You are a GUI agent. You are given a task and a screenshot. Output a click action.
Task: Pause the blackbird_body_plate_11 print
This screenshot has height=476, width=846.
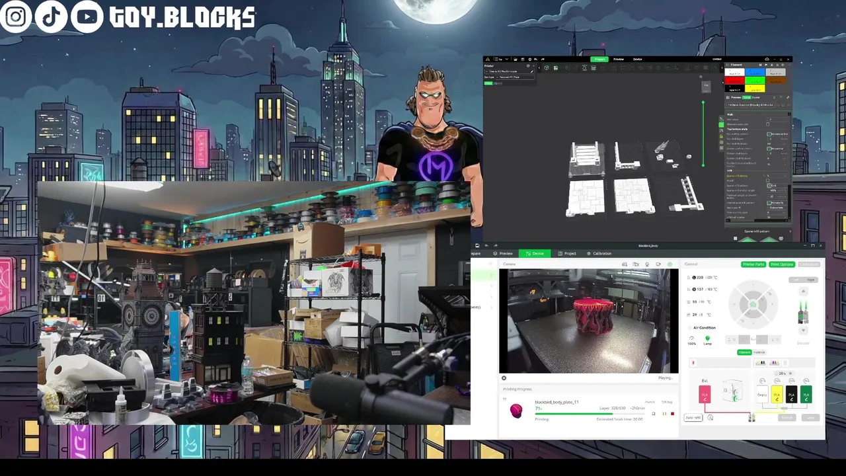pyautogui.click(x=664, y=414)
